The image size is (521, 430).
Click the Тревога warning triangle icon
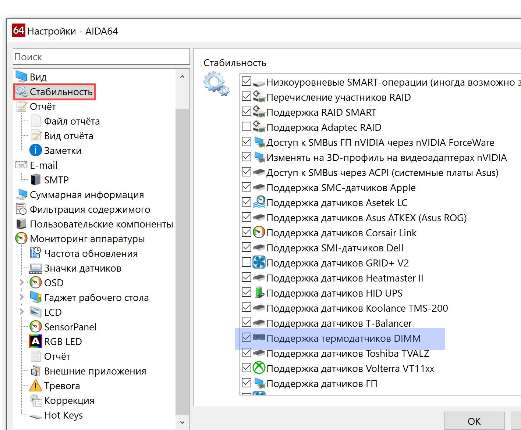coord(36,386)
